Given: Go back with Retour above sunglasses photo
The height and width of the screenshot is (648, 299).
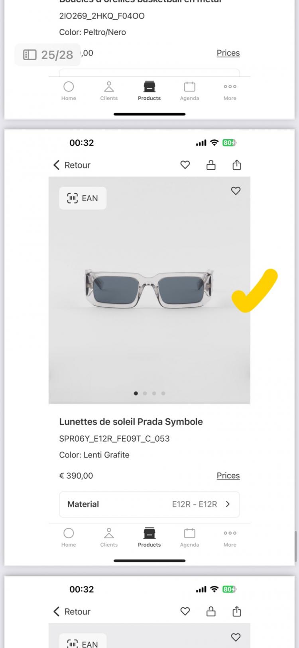Looking at the screenshot, I should [72, 165].
